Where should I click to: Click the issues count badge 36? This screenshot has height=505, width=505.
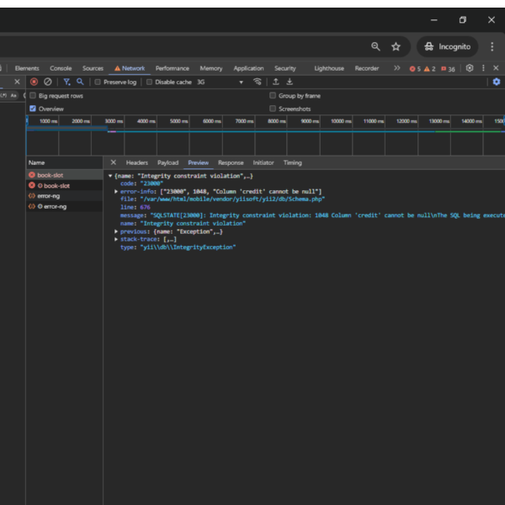click(x=448, y=69)
